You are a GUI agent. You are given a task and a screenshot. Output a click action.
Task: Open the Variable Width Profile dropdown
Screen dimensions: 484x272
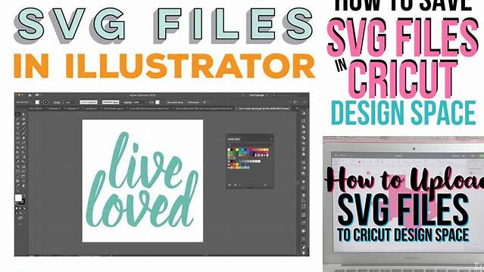[89, 102]
